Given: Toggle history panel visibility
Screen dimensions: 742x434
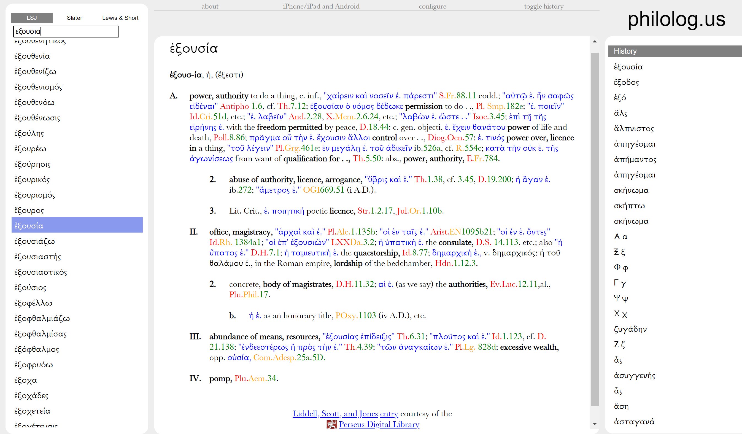Looking at the screenshot, I should coord(544,6).
